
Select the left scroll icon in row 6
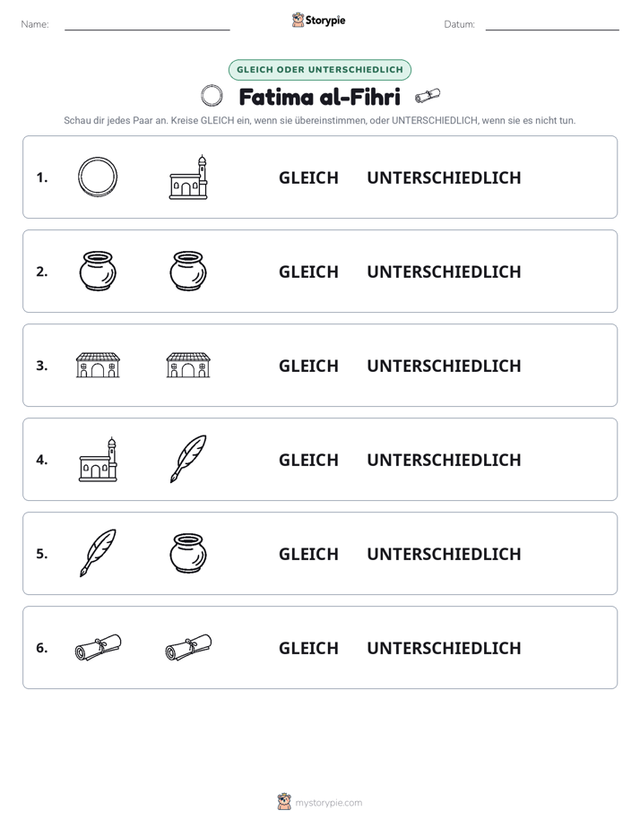98,647
